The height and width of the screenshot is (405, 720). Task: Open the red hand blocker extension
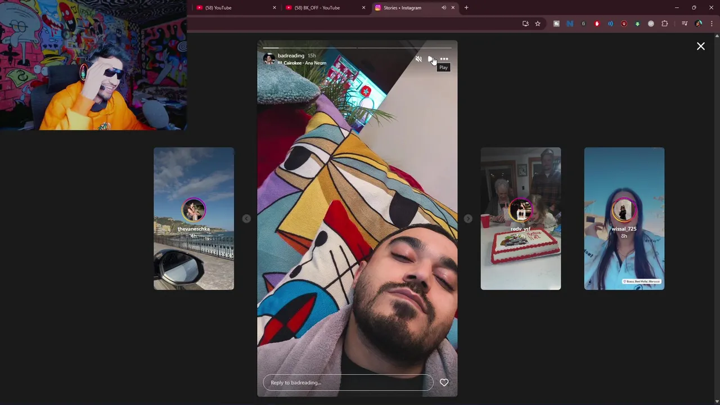[x=597, y=24]
